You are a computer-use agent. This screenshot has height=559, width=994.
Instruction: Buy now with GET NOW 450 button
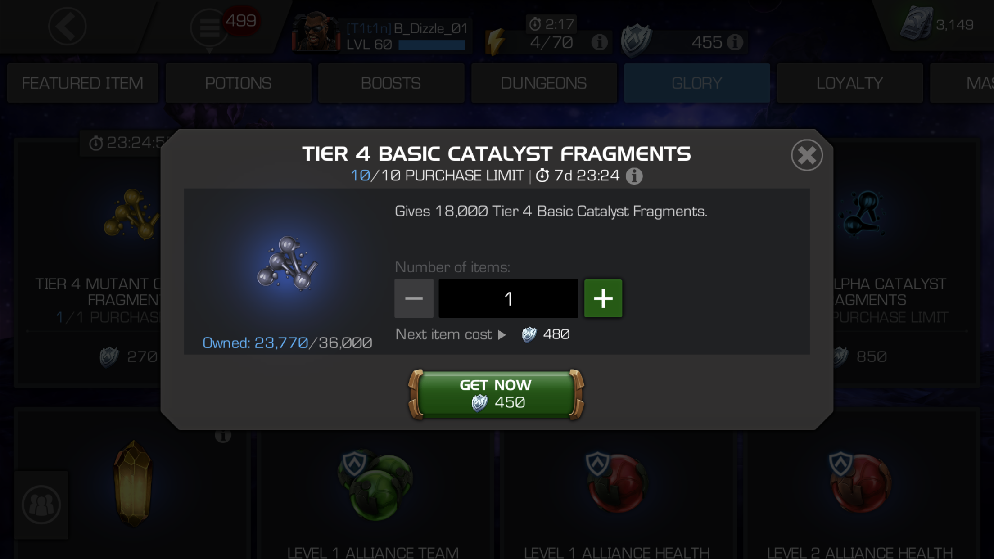pos(496,394)
